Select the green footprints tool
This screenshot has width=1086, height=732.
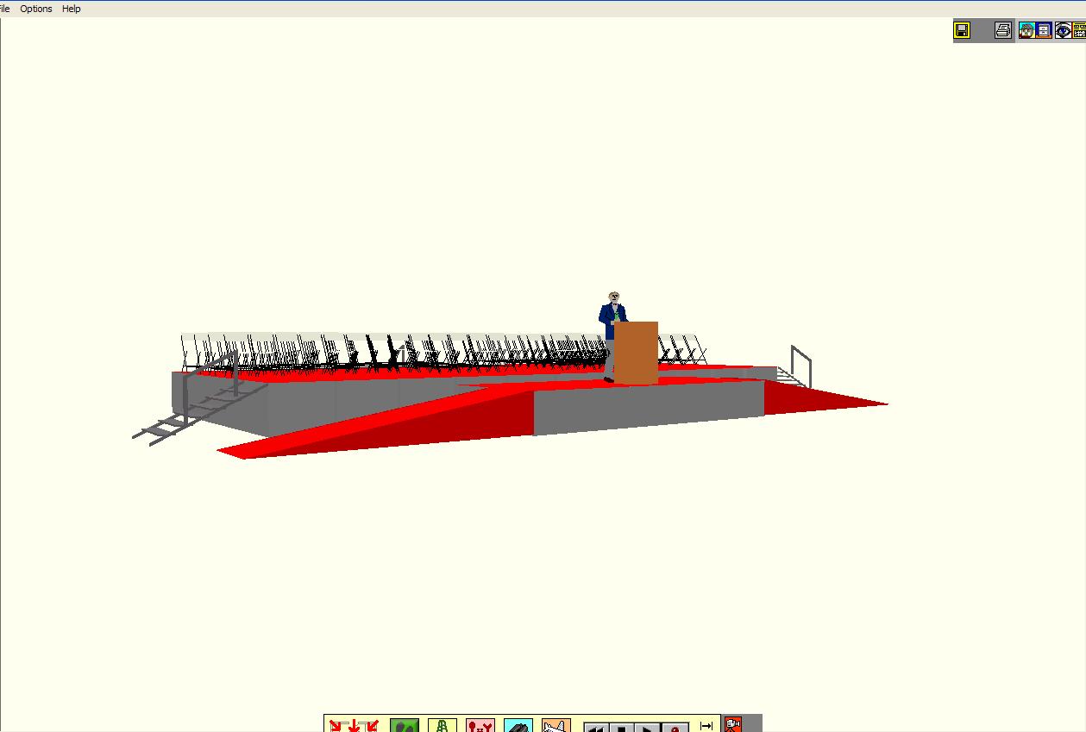pos(404,725)
